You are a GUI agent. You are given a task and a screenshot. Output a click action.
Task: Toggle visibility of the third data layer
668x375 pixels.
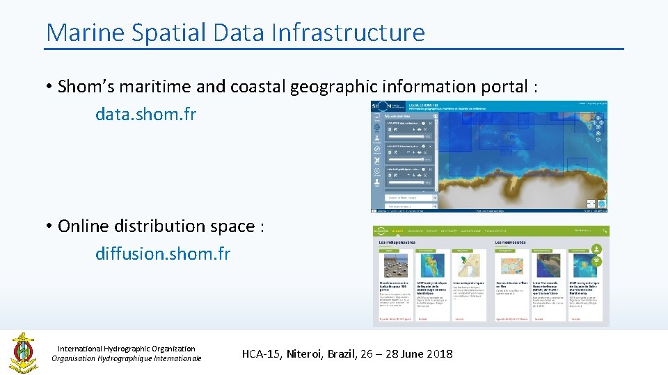click(x=390, y=176)
